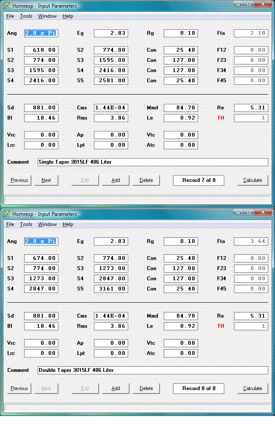Click Sd field in Single Taper window

(41, 108)
